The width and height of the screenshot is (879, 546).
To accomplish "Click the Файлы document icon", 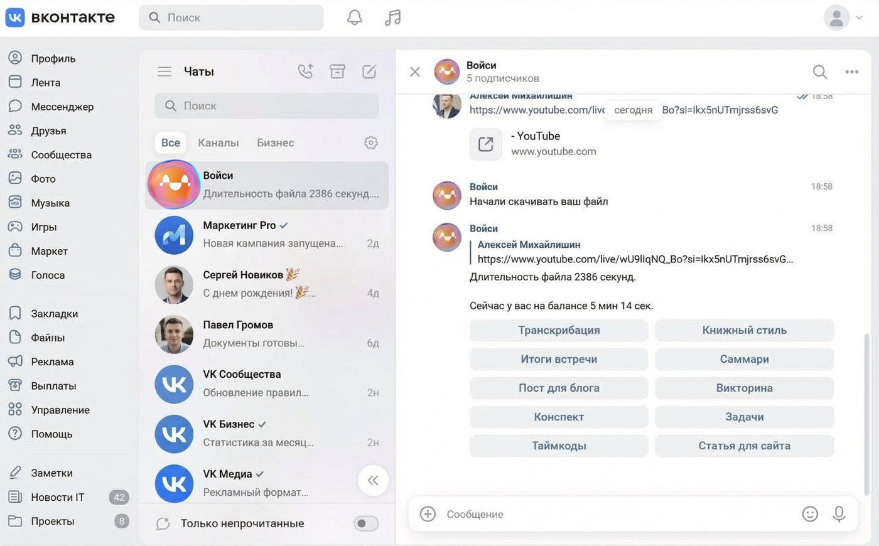I will pyautogui.click(x=15, y=337).
